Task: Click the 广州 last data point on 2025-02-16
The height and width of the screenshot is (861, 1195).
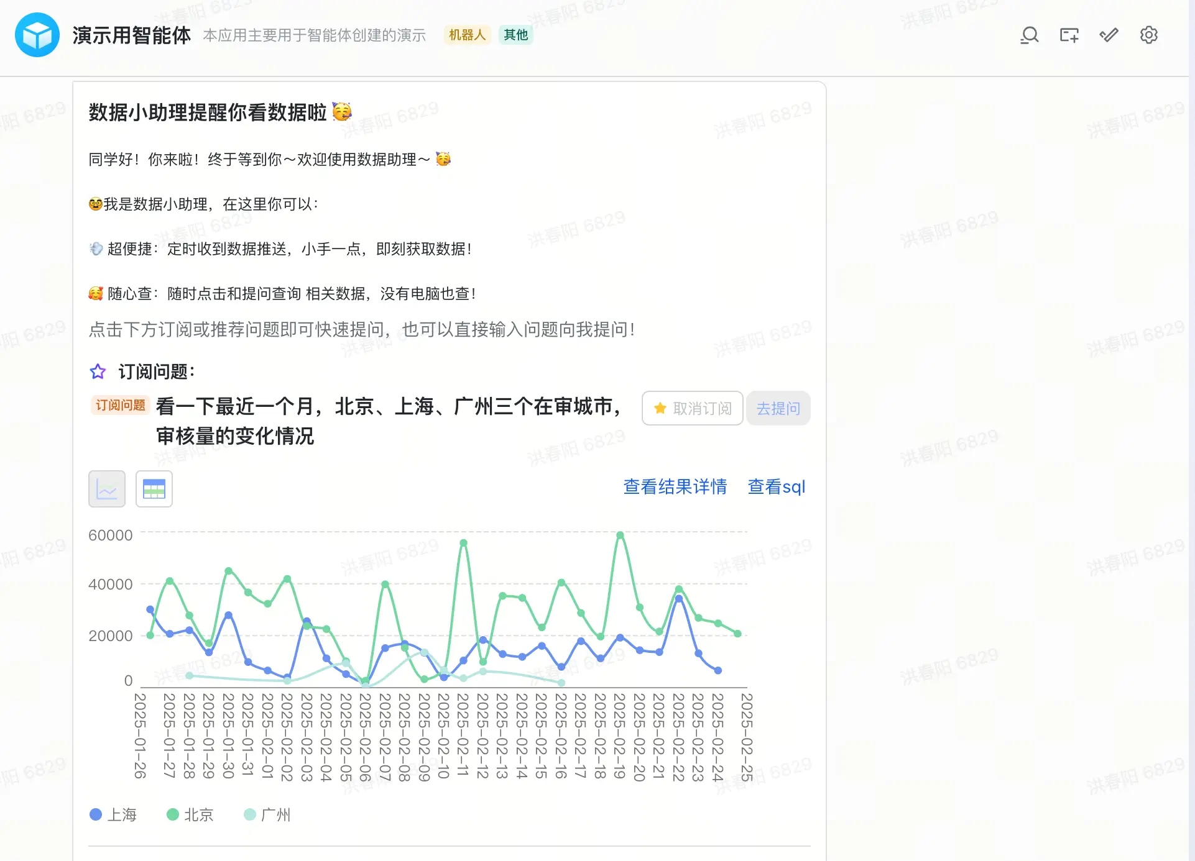Action: coord(561,683)
